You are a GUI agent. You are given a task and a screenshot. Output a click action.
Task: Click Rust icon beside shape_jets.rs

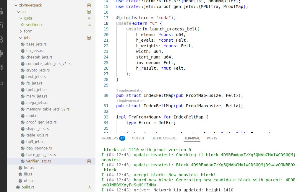23,129
